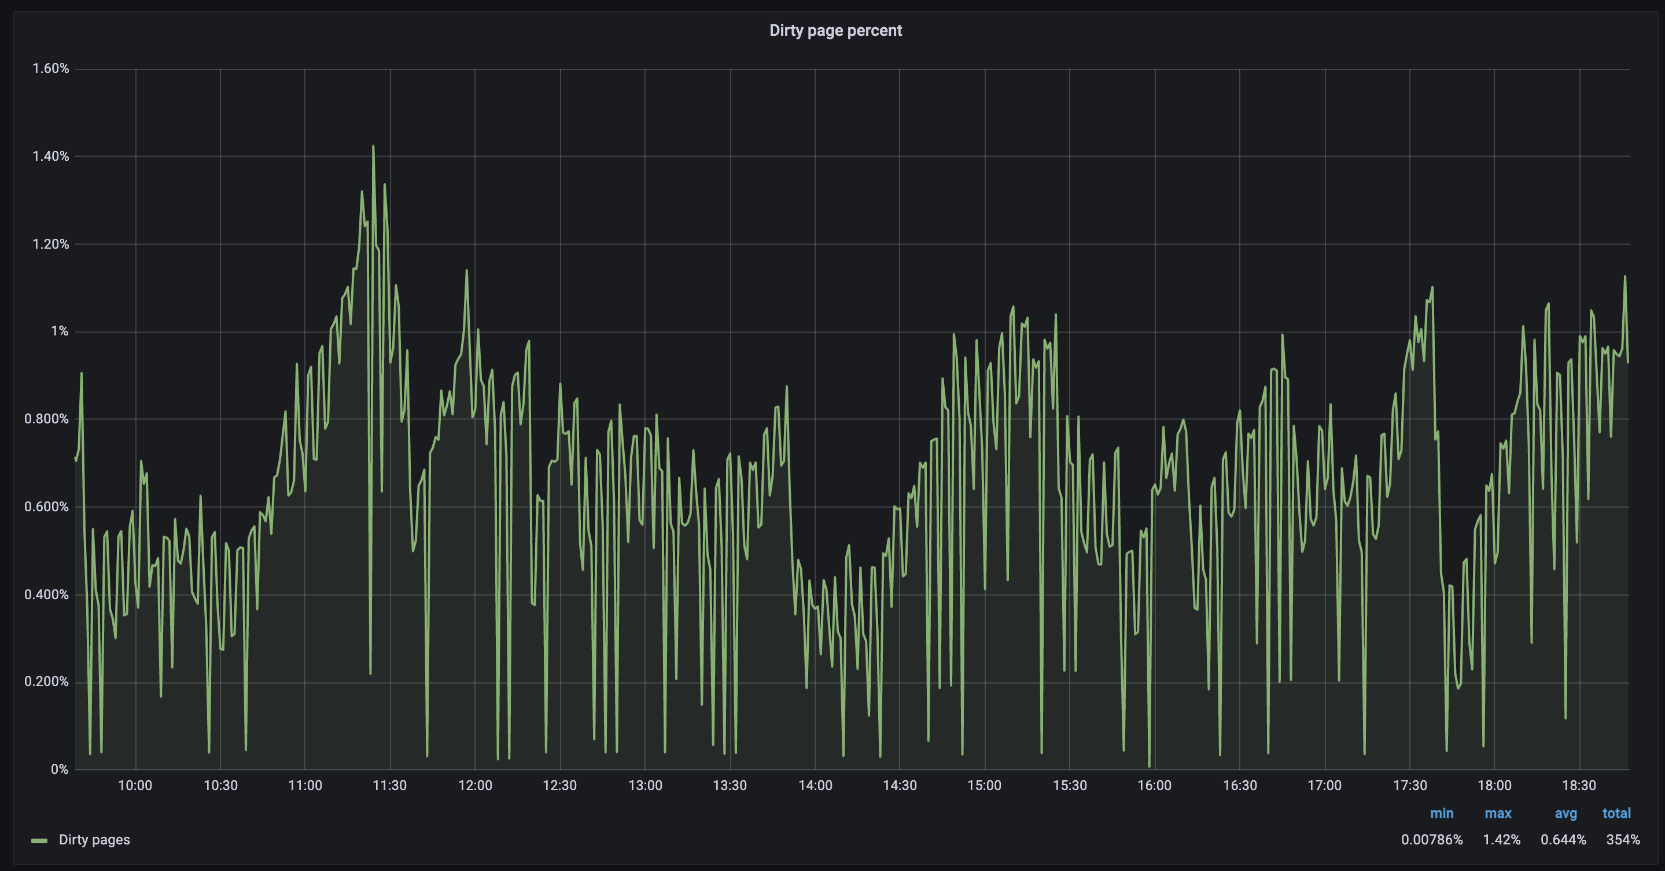1665x871 pixels.
Task: Click the 1.42% max legend value
Action: pyautogui.click(x=1501, y=839)
